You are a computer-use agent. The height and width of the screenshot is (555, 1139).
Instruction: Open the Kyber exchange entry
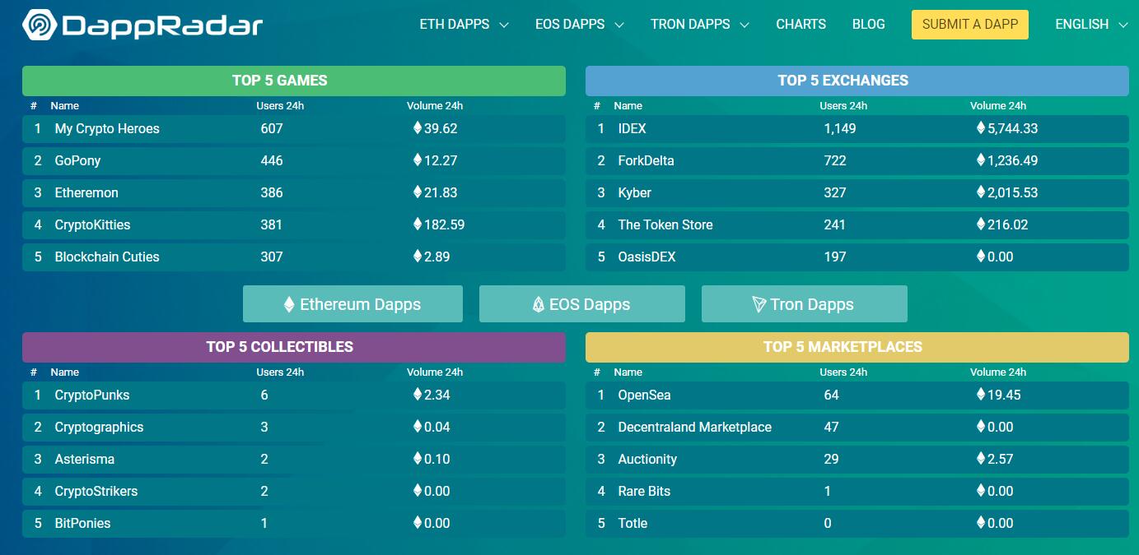(x=857, y=193)
